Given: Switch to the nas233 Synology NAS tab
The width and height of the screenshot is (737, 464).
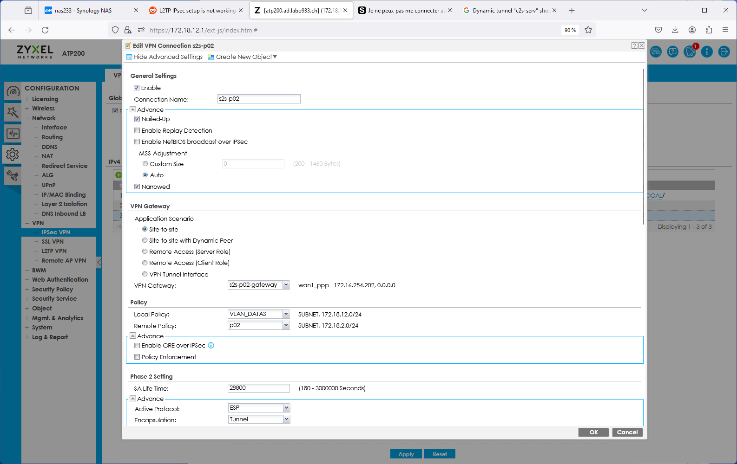Looking at the screenshot, I should point(91,10).
